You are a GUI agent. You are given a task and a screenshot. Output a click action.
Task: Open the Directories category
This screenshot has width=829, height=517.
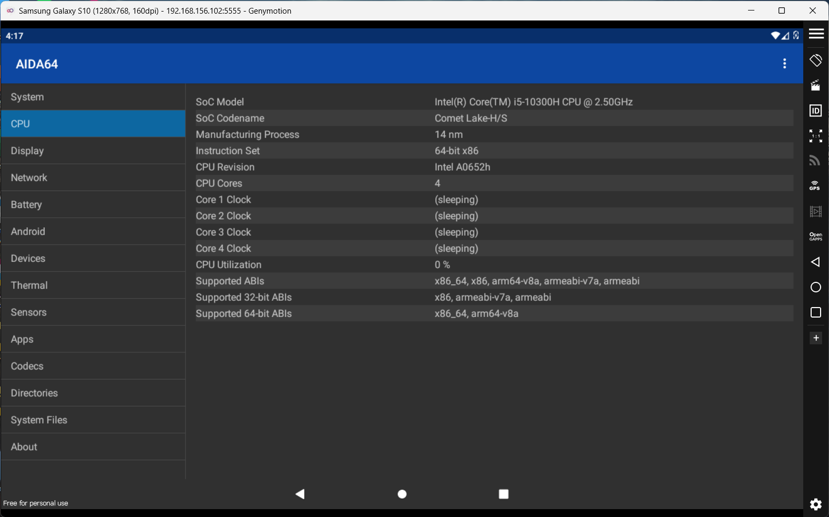[x=93, y=393]
